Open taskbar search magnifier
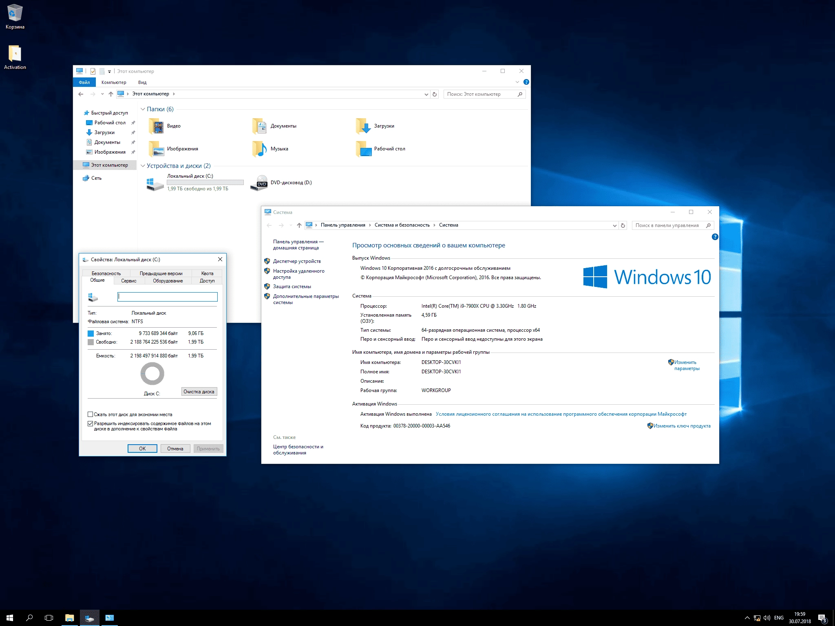The image size is (835, 626). click(x=29, y=618)
